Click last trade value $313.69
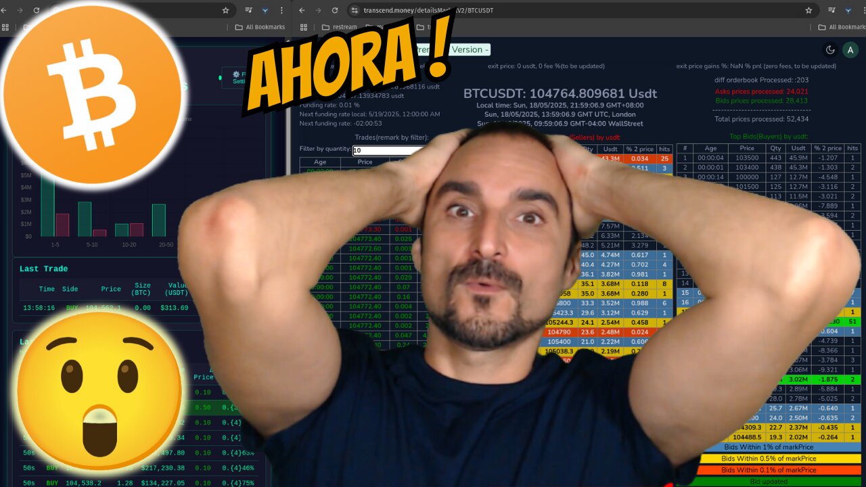866x487 pixels. click(175, 308)
